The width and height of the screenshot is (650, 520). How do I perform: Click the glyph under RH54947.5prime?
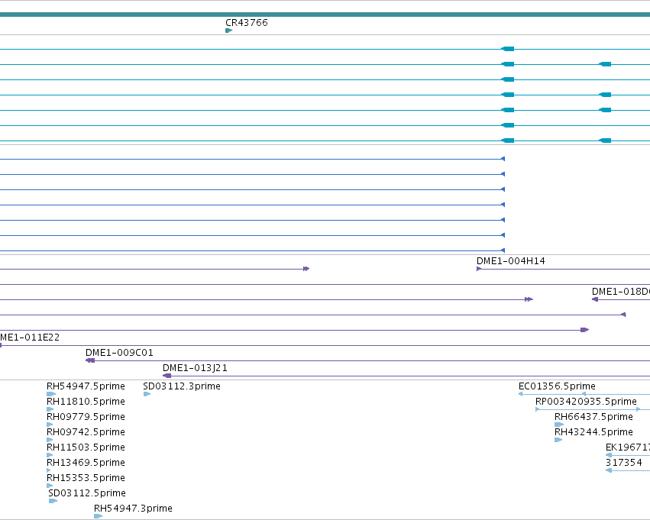click(x=51, y=394)
